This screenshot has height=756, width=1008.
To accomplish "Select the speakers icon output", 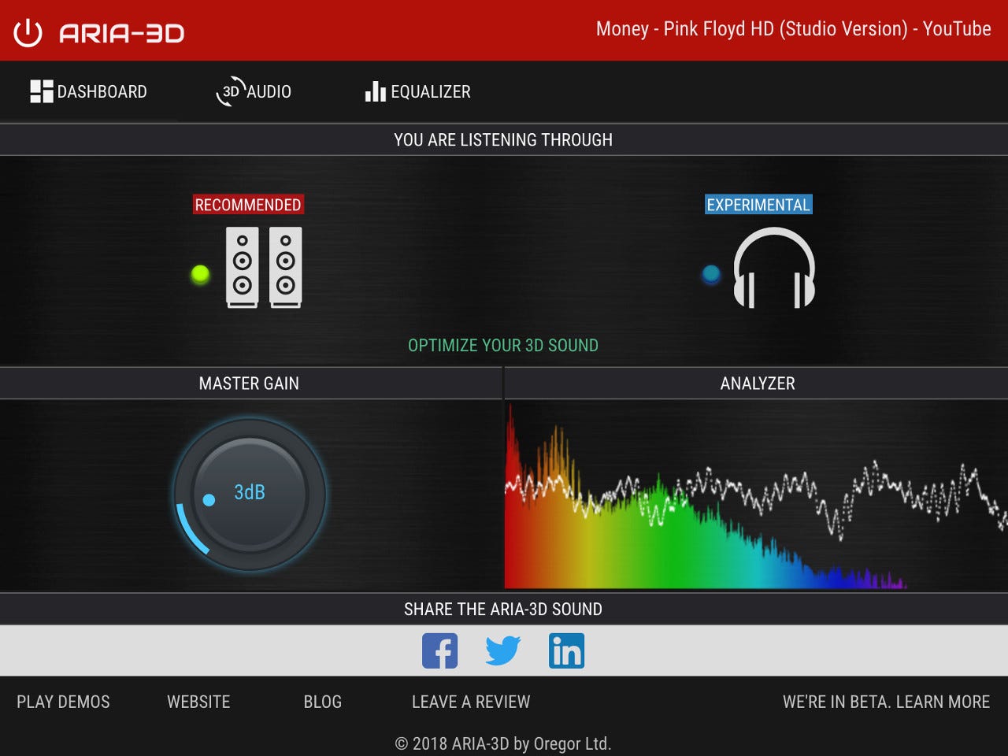I will click(264, 267).
